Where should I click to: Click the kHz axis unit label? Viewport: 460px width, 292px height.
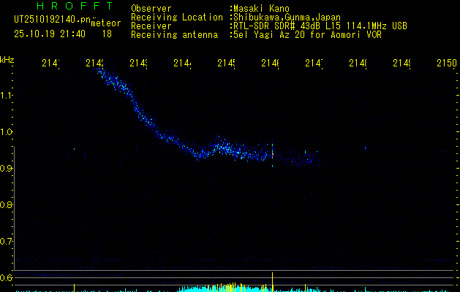(x=7, y=59)
